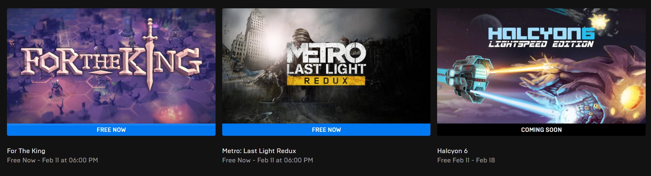Click the Free Feb 11 - Feb 18 text
Image resolution: width=651 pixels, height=176 pixels.
466,160
